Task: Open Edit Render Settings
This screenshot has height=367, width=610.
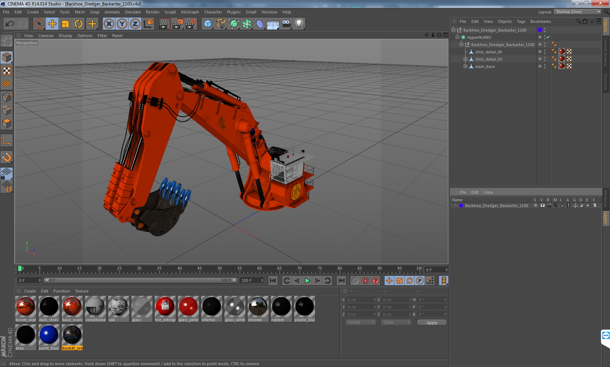Action: point(191,24)
